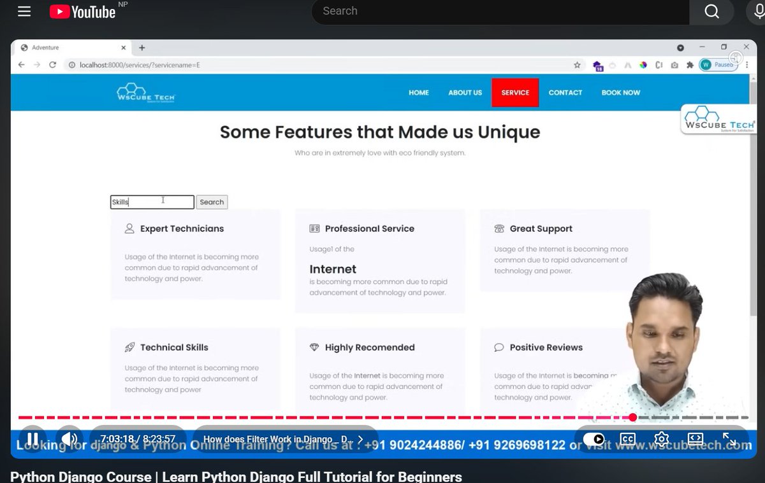Click 'Some Features that Made us Unique' heading

(380, 132)
